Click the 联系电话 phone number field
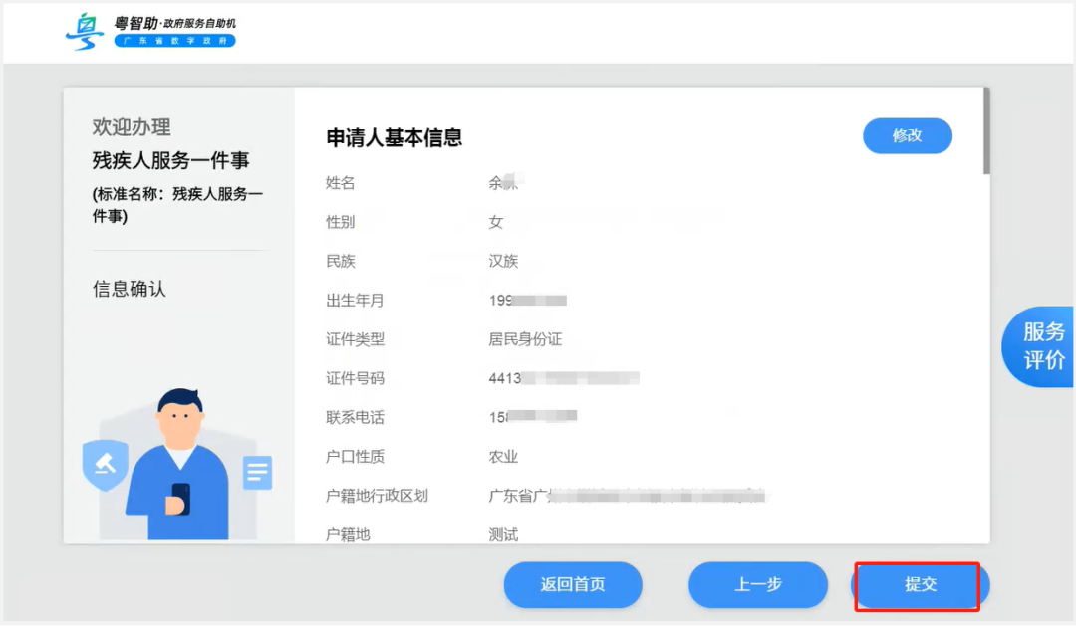The width and height of the screenshot is (1076, 627). click(x=533, y=417)
